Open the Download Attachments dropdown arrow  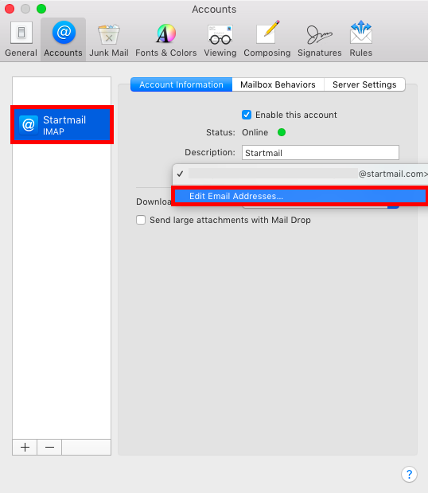(393, 205)
